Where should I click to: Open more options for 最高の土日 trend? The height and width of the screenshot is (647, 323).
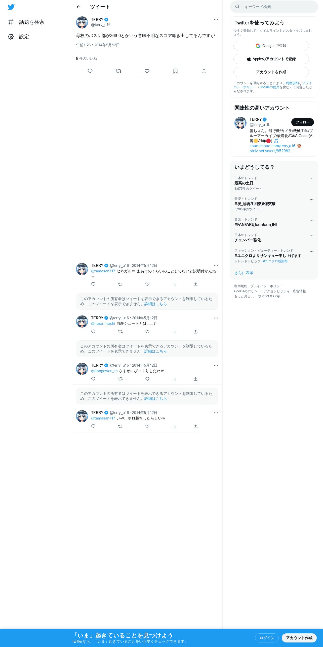pyautogui.click(x=311, y=179)
